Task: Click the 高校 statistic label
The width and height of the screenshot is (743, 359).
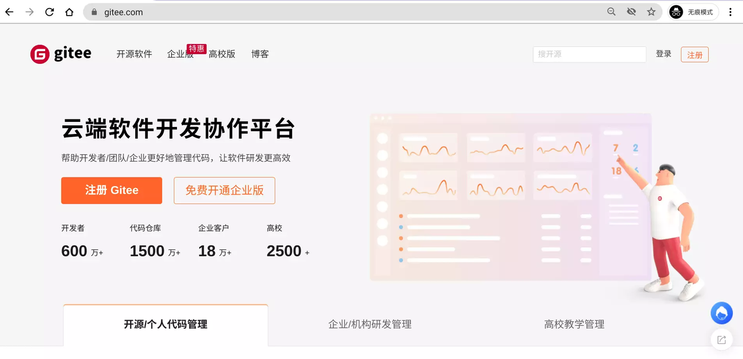Action: click(275, 228)
